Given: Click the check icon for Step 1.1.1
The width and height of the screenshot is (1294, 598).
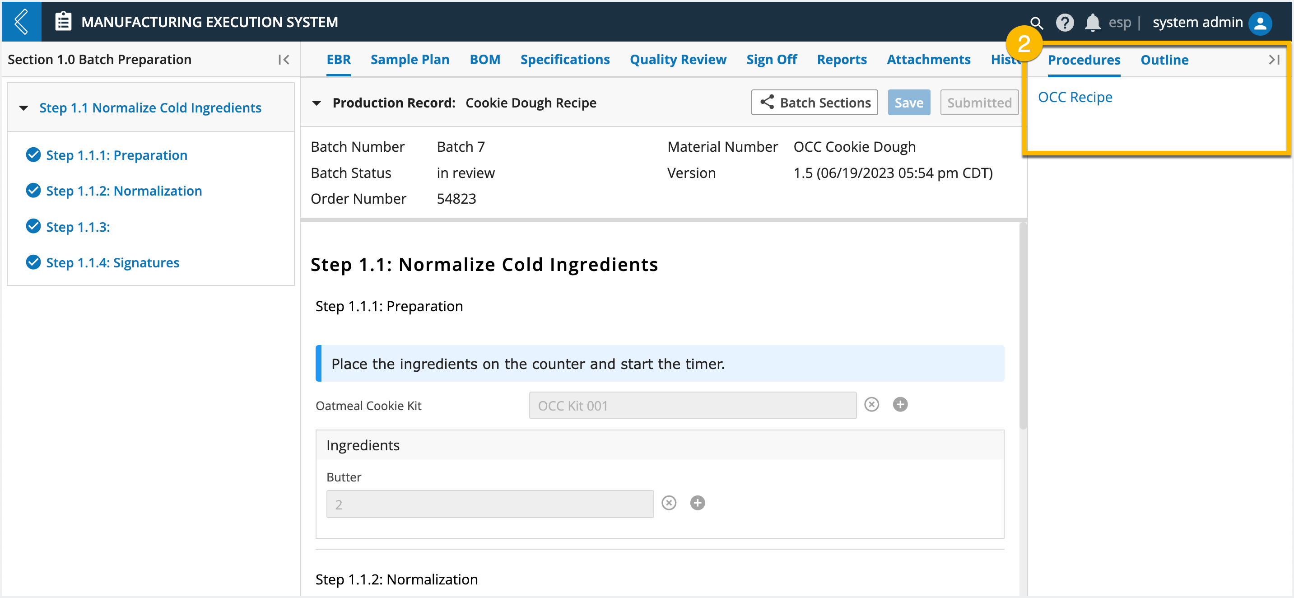Looking at the screenshot, I should [33, 155].
